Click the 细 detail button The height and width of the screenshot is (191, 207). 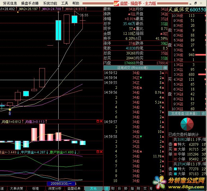[x=165, y=68]
